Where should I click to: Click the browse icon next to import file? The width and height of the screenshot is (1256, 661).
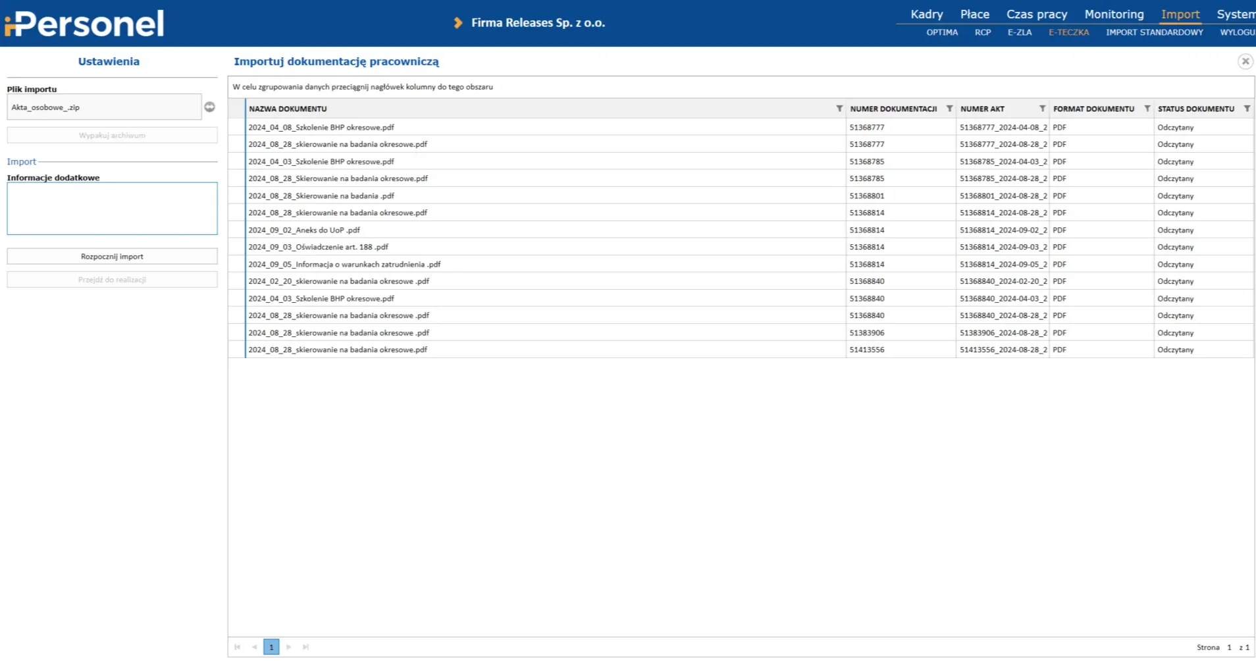click(209, 107)
